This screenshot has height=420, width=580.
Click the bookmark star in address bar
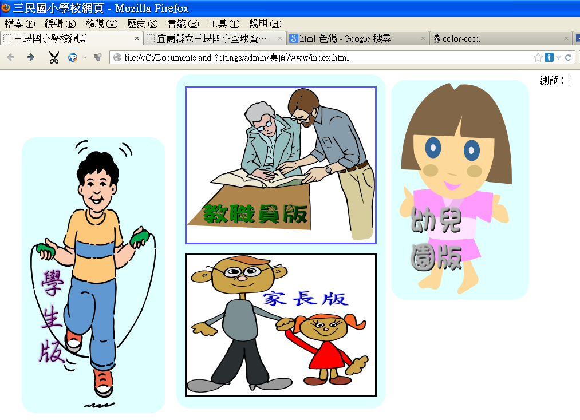538,57
